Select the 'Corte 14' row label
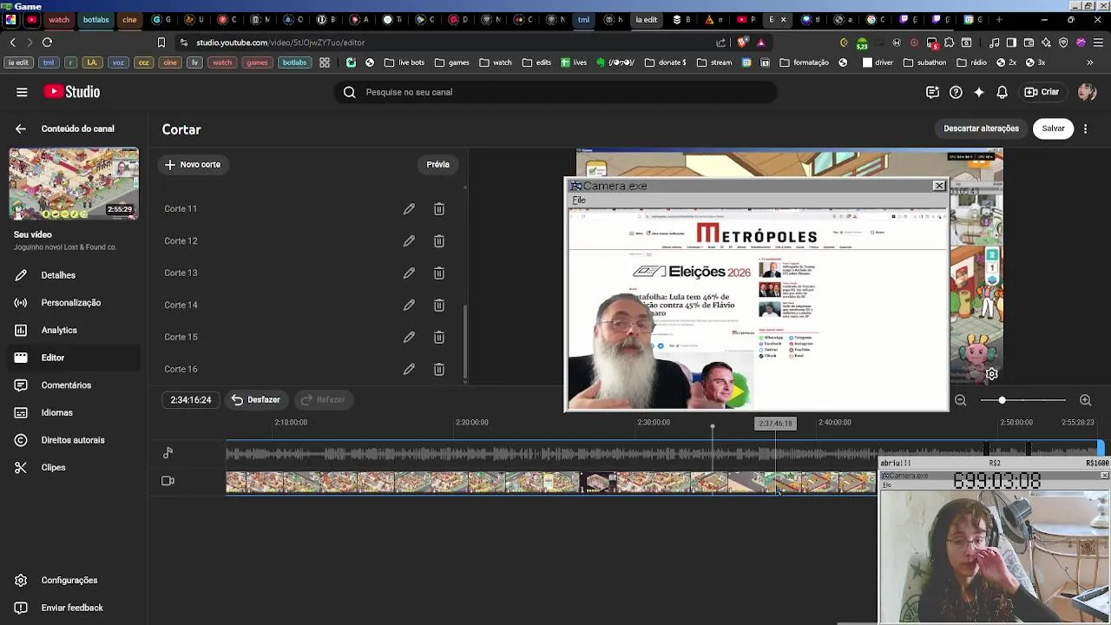Viewport: 1111px width, 625px height. (181, 306)
